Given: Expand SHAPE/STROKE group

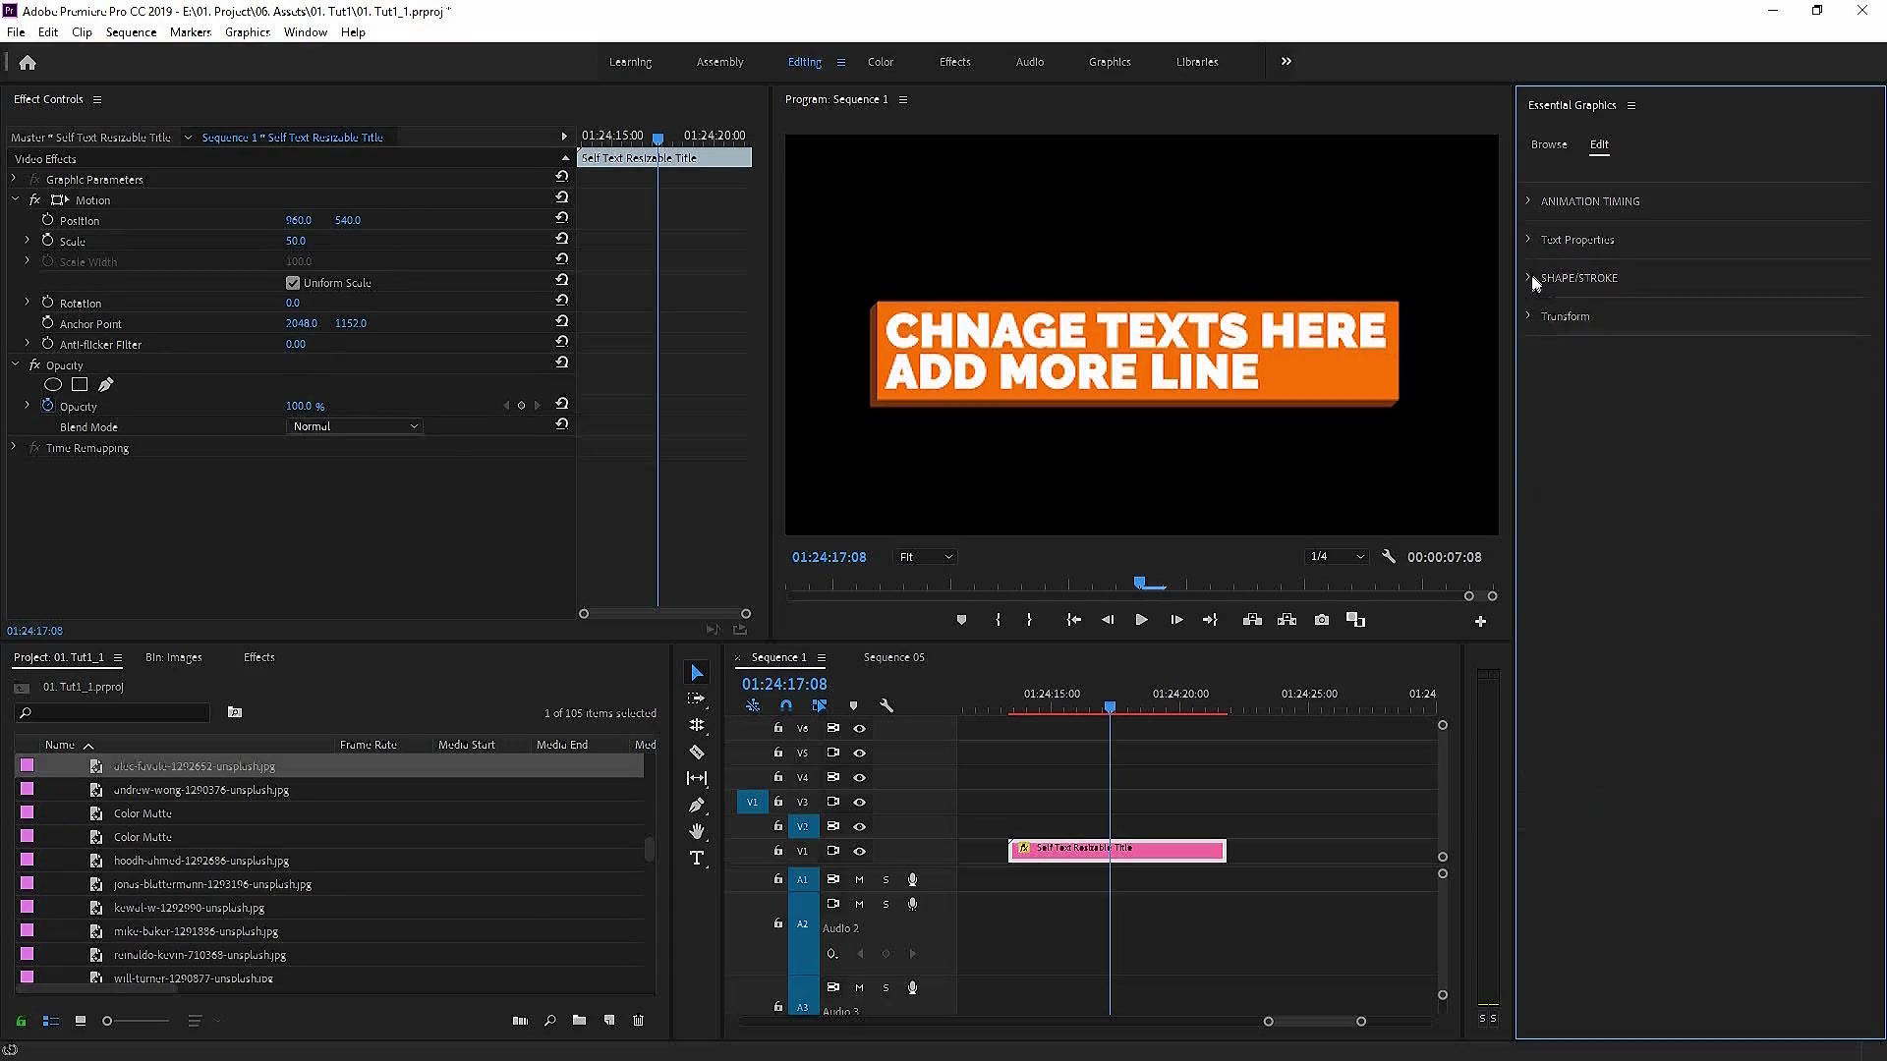Looking at the screenshot, I should (1528, 277).
